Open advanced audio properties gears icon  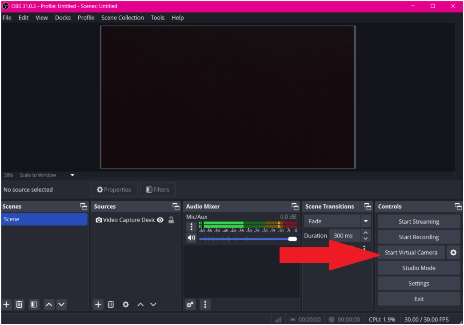(x=190, y=304)
